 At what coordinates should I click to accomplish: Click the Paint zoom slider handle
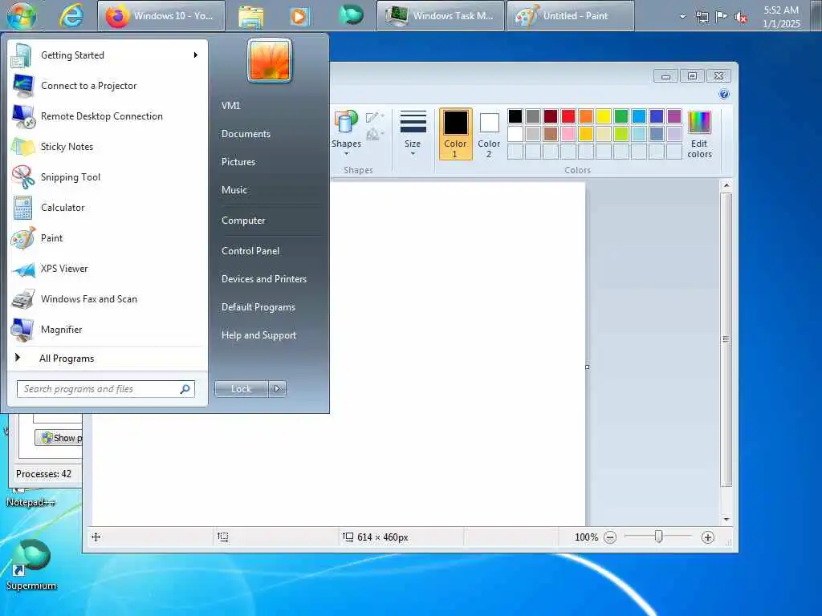(659, 537)
